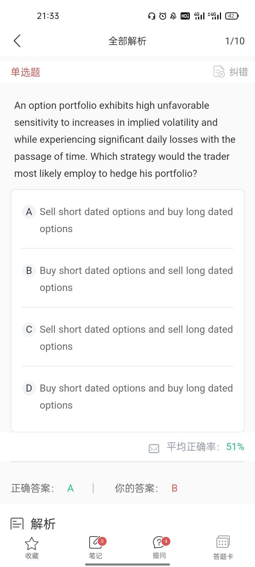Open the 纠错 error report icon

click(x=219, y=72)
